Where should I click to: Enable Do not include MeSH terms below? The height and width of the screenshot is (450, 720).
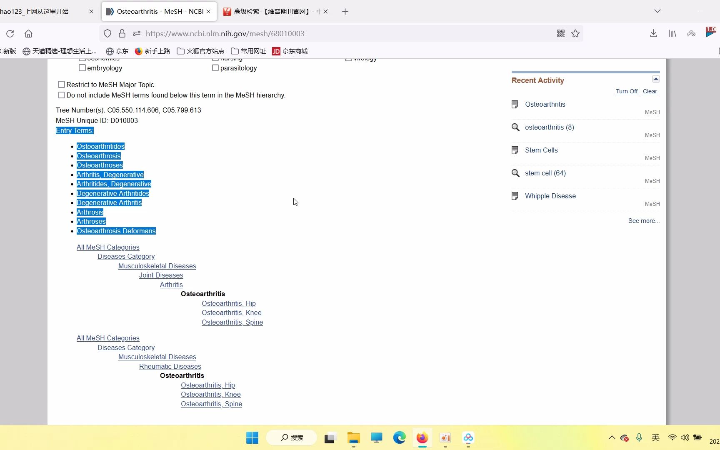(x=61, y=95)
